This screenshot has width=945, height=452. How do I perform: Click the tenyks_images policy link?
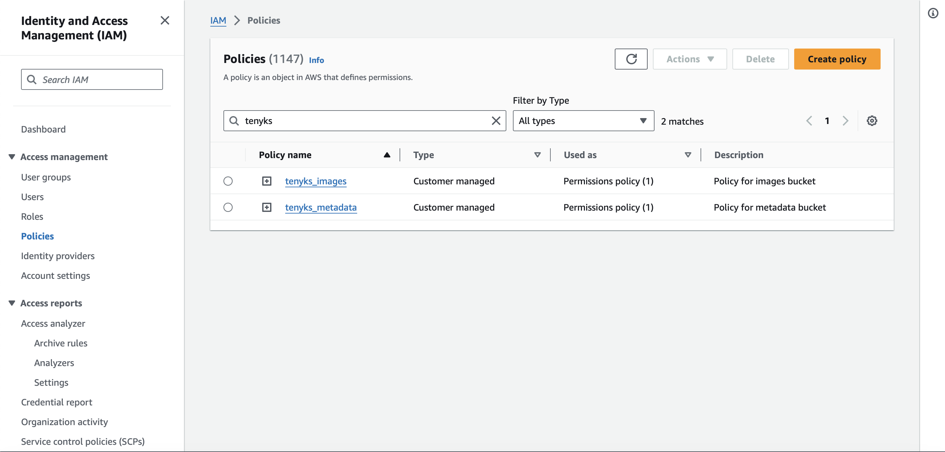[315, 180]
